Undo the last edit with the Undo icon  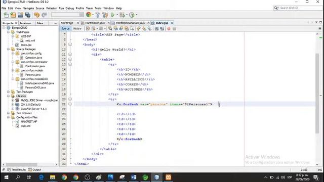pos(37,15)
